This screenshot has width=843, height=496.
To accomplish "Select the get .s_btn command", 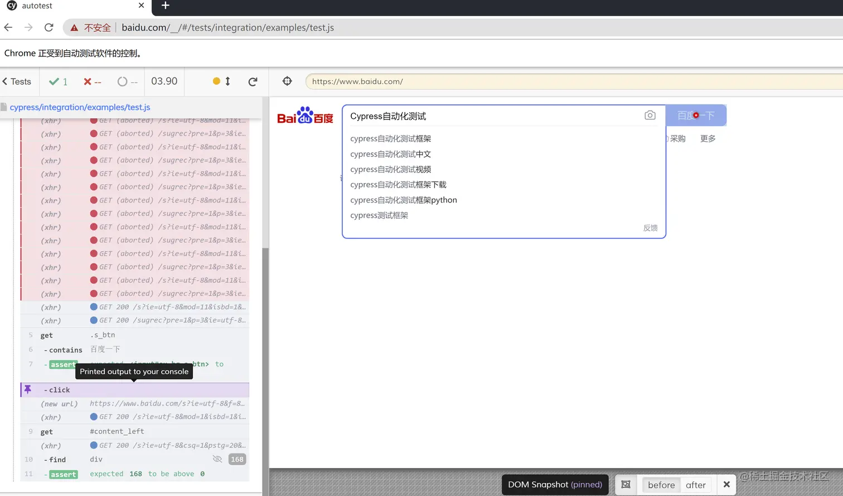I will coord(135,335).
